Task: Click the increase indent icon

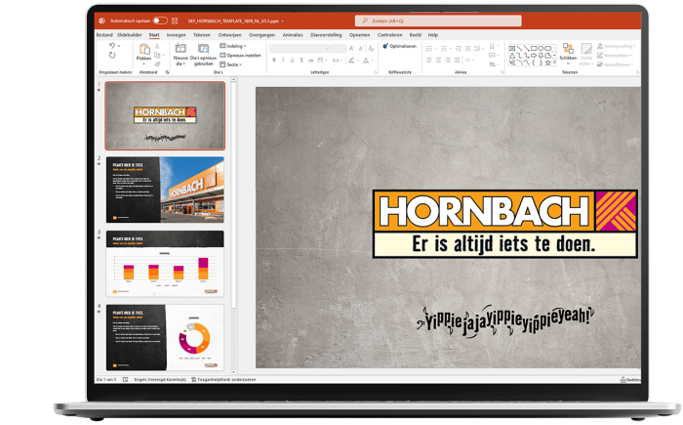Action: pos(467,49)
